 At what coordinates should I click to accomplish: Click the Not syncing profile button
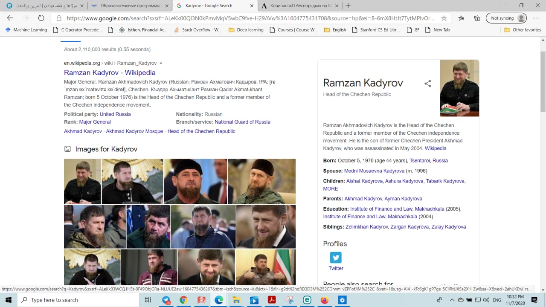(x=507, y=18)
